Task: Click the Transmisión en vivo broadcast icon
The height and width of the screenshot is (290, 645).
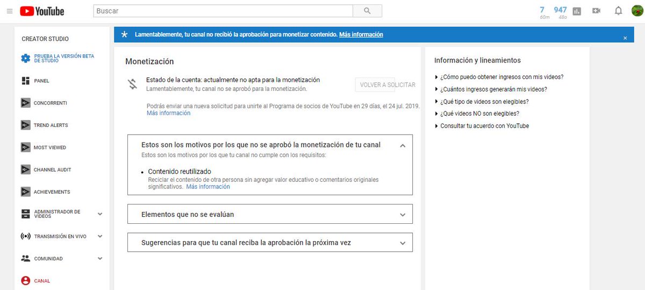Action: tap(25, 236)
